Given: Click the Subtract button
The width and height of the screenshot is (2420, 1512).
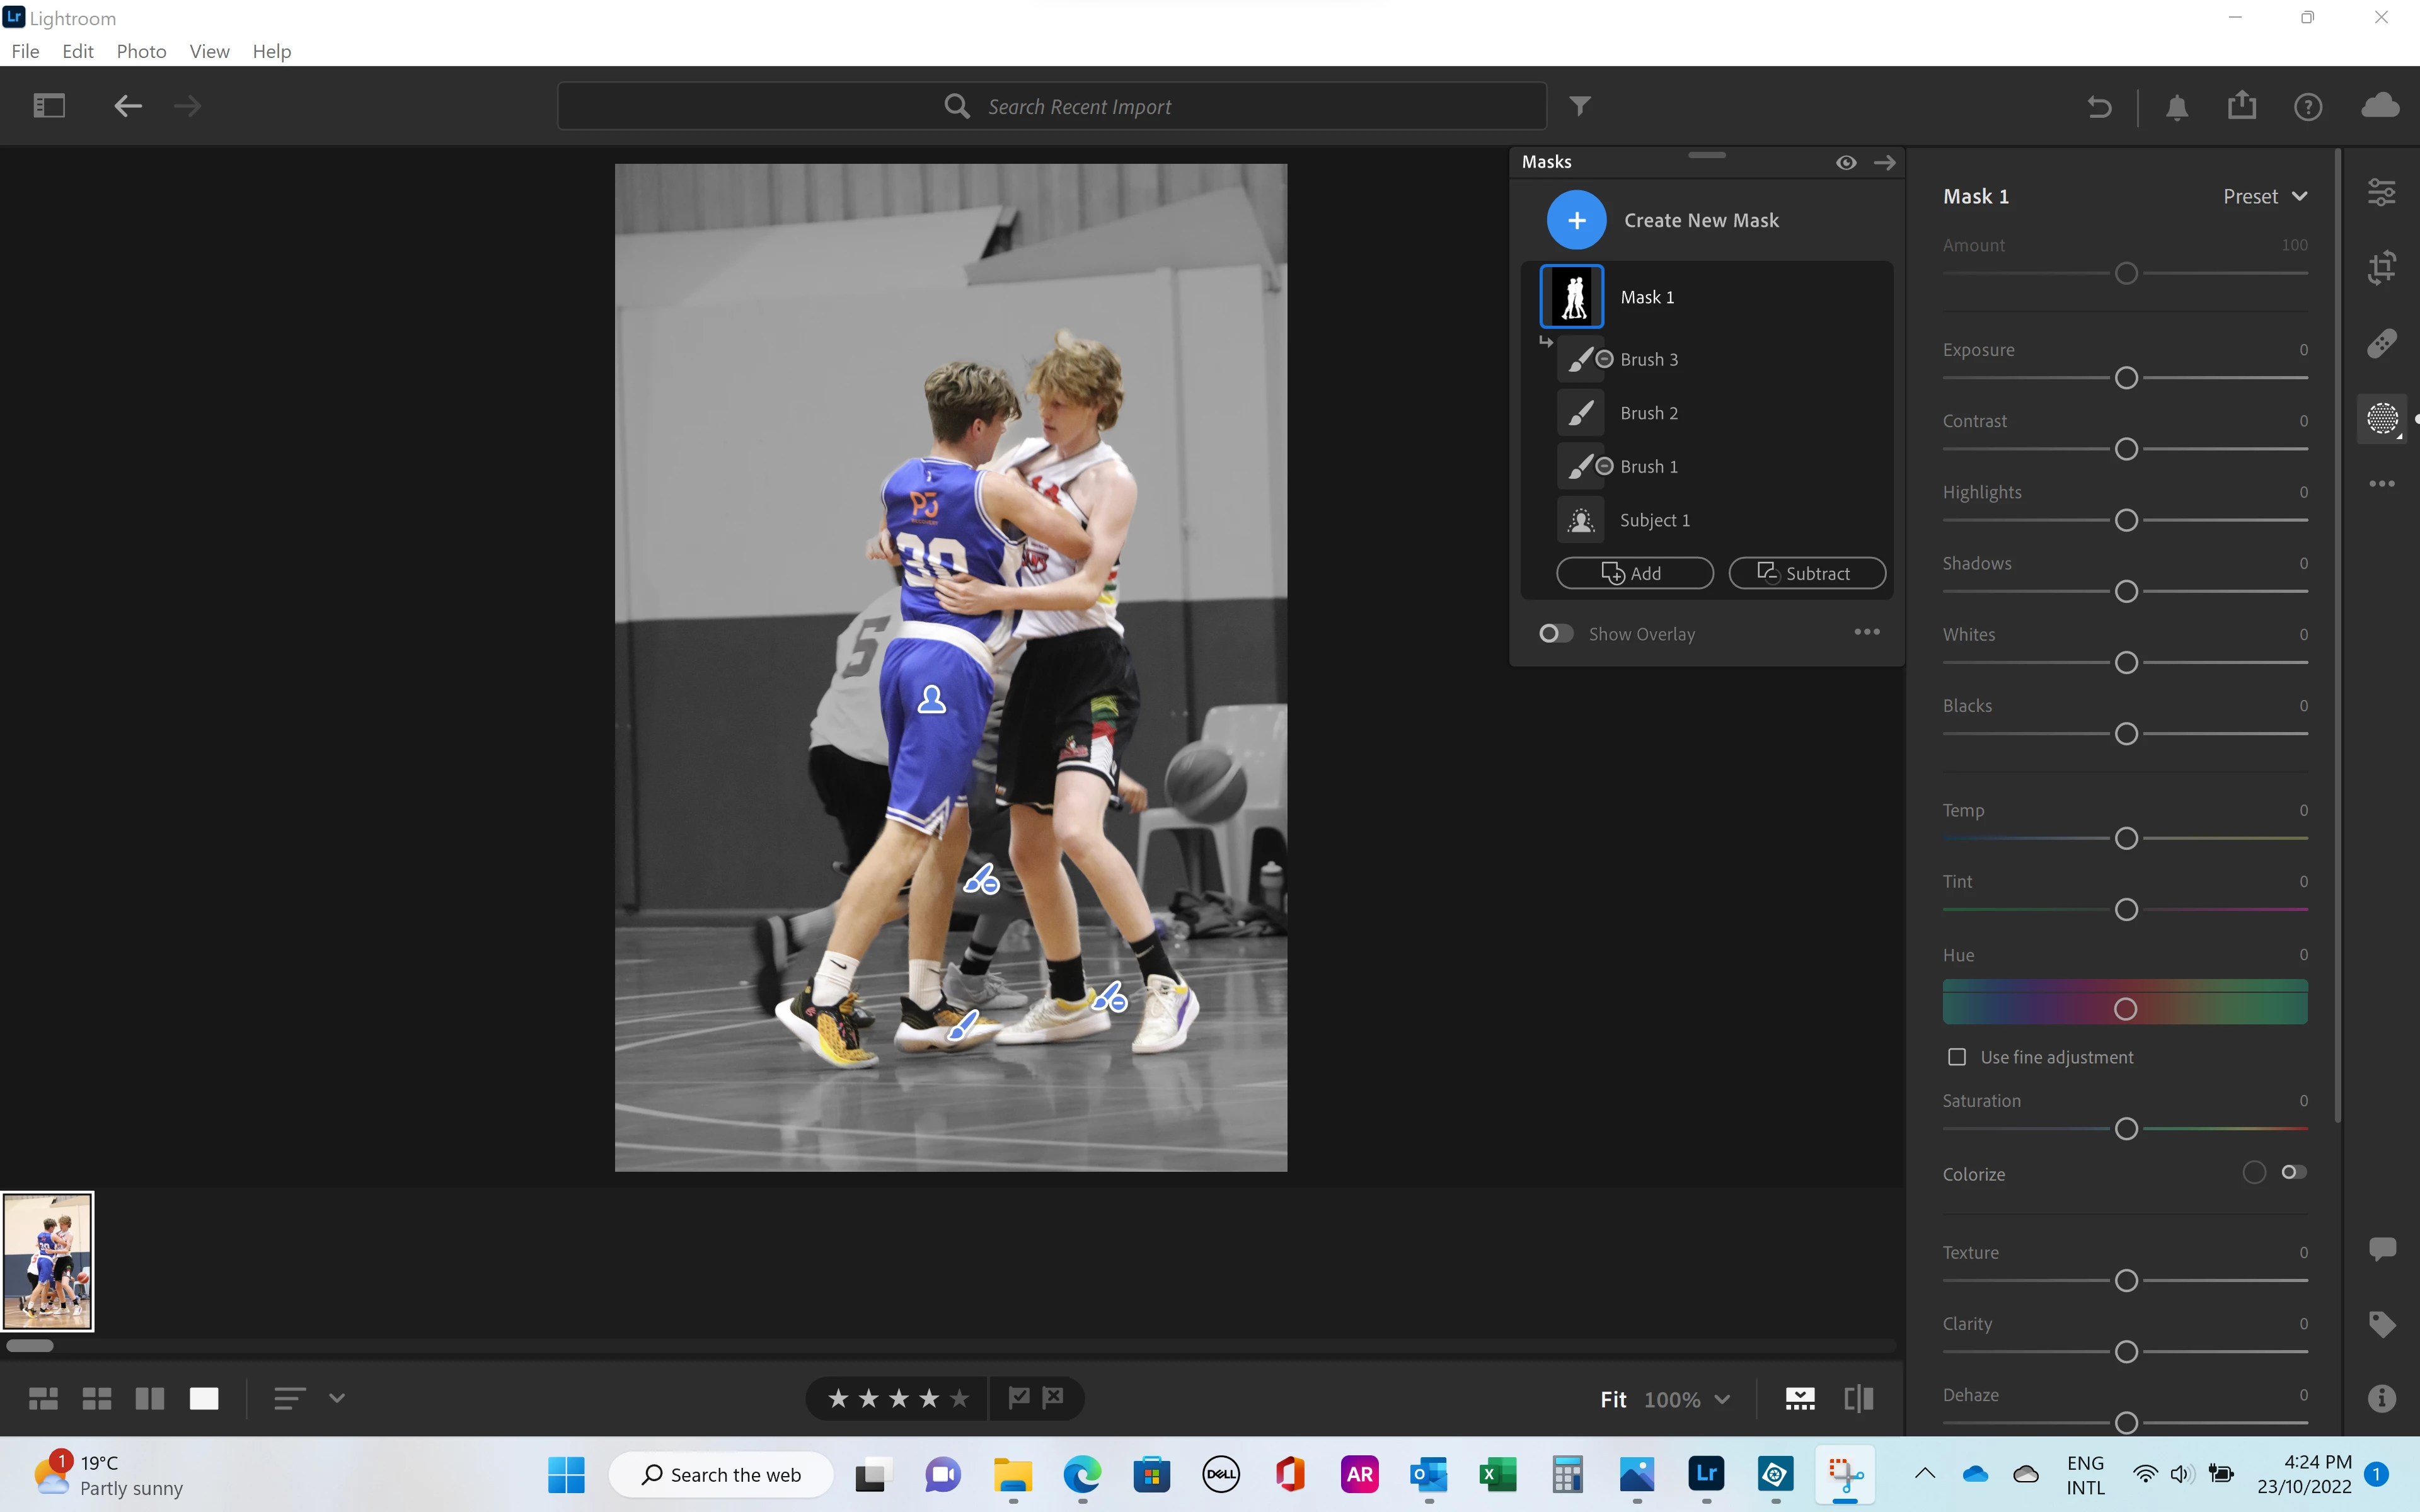Looking at the screenshot, I should pyautogui.click(x=1806, y=573).
